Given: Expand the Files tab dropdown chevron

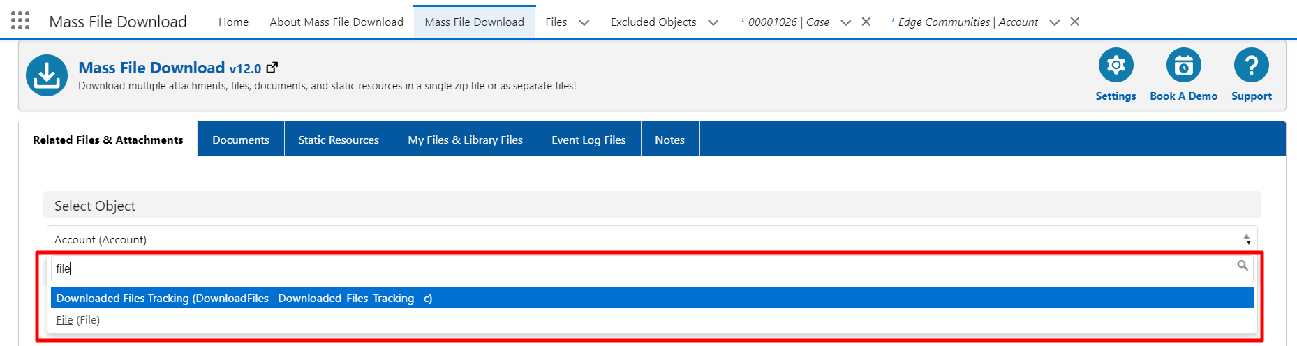Looking at the screenshot, I should point(584,22).
